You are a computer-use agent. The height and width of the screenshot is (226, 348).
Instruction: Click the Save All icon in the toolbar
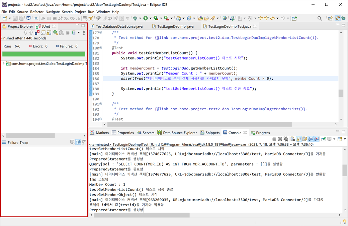(x=21, y=18)
